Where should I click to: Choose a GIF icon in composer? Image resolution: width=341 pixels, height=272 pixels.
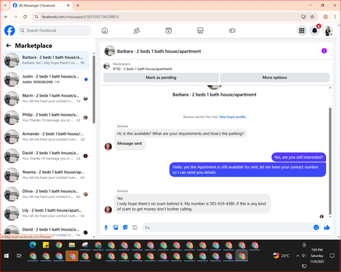tap(135, 227)
